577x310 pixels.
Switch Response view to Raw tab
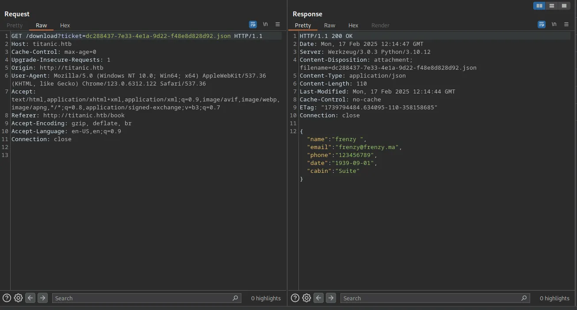(330, 25)
